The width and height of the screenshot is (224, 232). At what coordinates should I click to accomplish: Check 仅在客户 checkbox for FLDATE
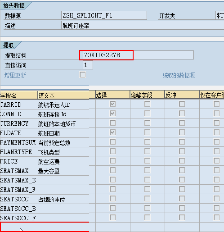tap(217, 132)
